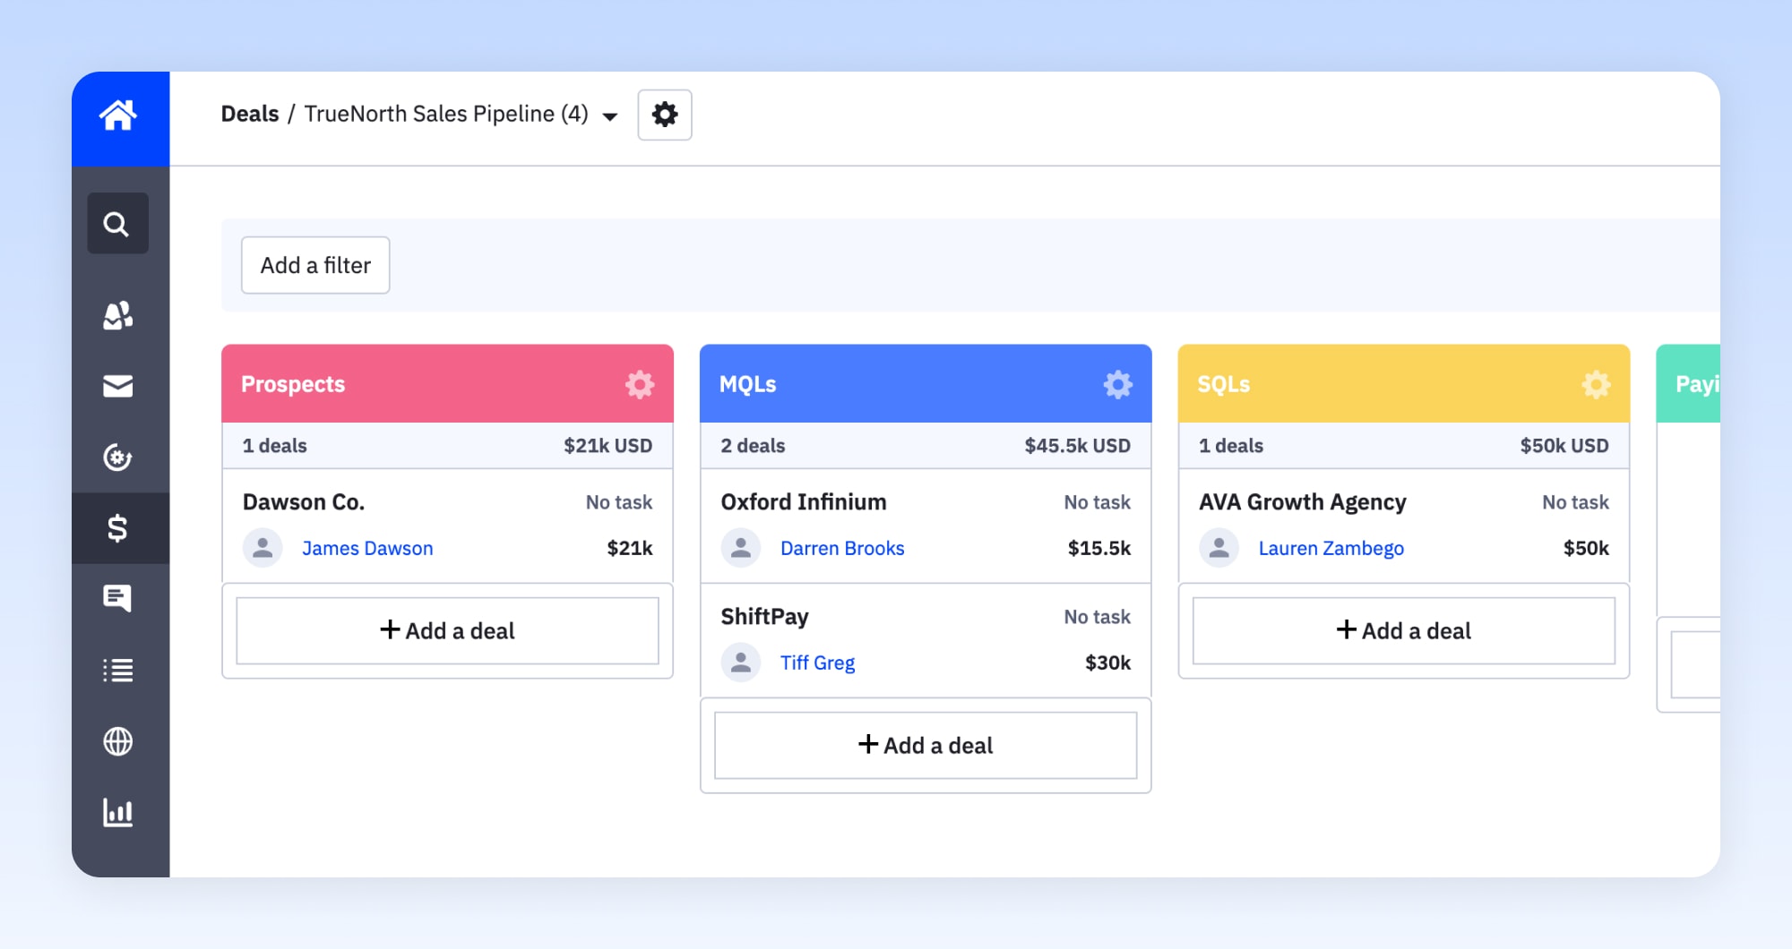1792x949 pixels.
Task: Open the Automations icon in sidebar
Action: point(117,457)
